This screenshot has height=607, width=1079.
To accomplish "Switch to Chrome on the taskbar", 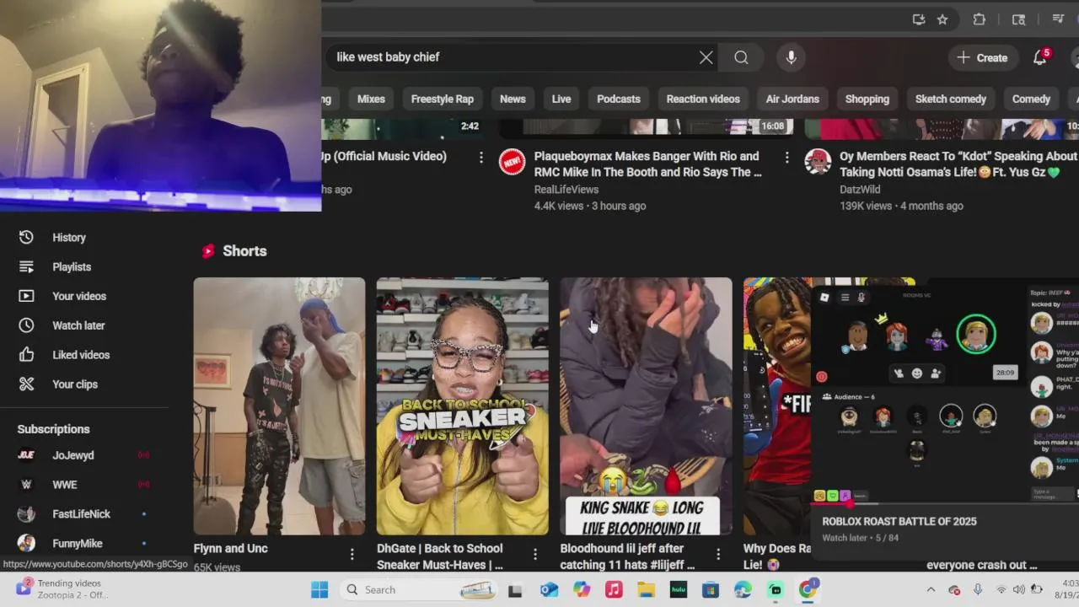I will click(808, 590).
